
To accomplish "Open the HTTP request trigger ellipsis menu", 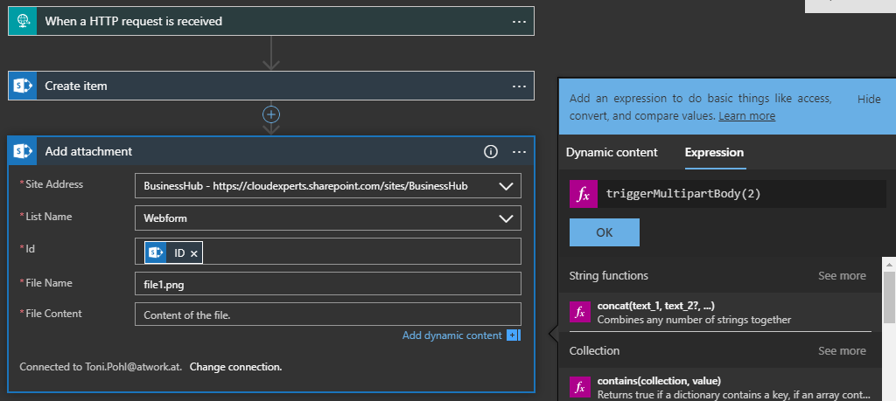I will coord(519,21).
